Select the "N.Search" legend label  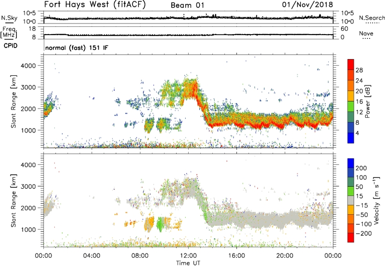pos(372,18)
